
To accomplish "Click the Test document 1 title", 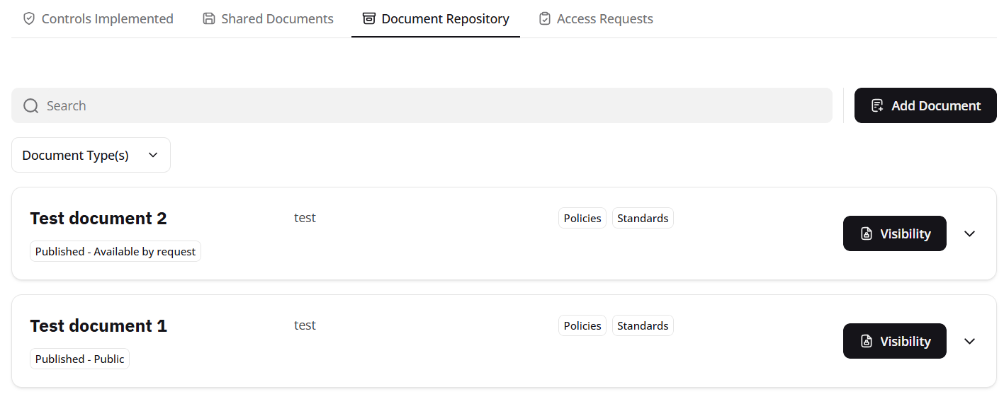I will tap(98, 326).
